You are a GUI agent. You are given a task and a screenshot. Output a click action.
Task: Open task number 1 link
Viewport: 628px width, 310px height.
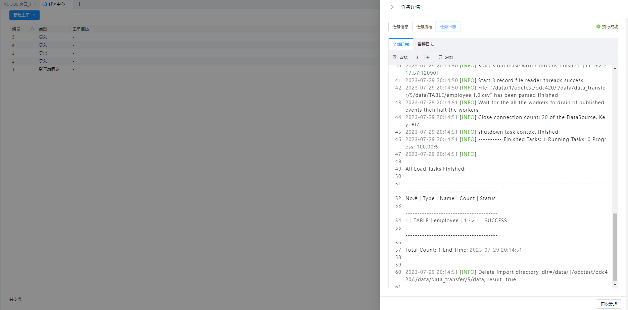tap(13, 69)
